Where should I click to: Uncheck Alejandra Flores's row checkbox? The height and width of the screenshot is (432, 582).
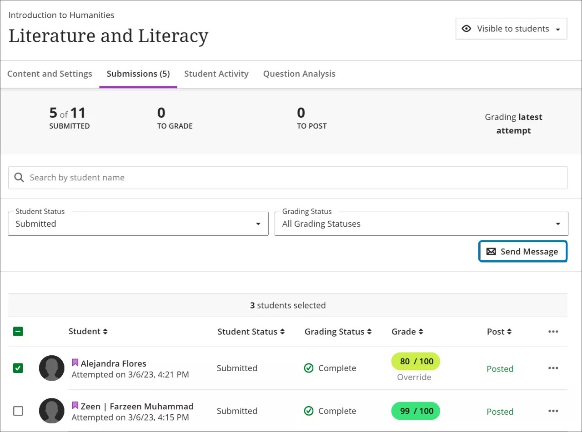pos(18,368)
